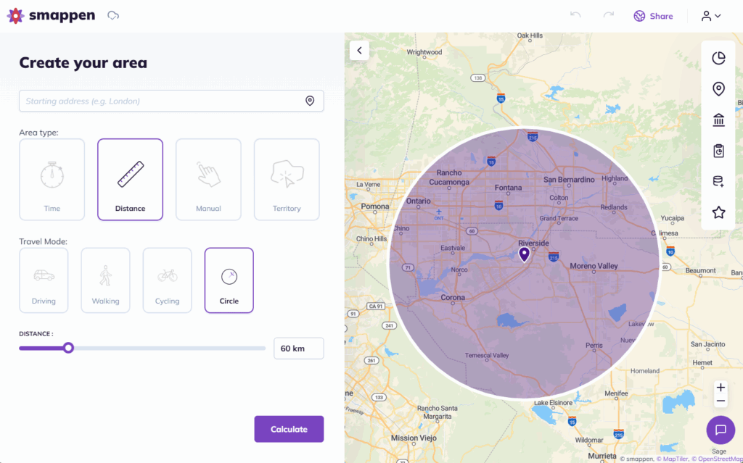Click the add data source icon

point(718,181)
